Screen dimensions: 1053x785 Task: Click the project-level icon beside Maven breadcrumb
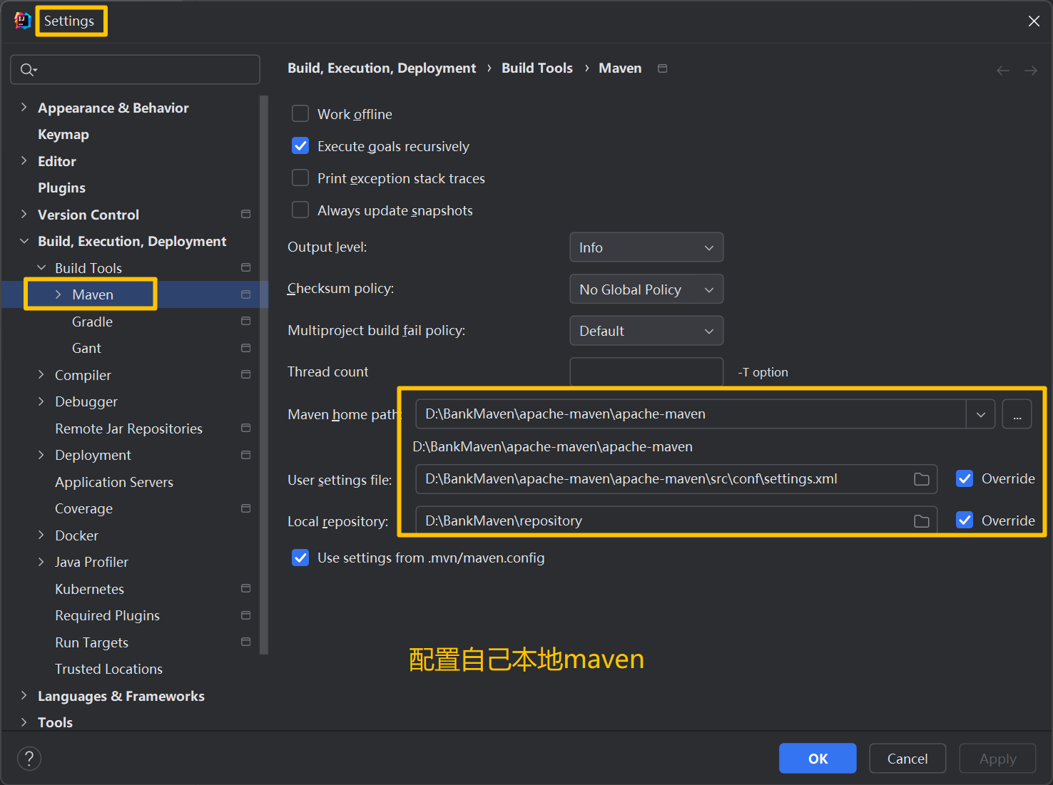point(662,68)
